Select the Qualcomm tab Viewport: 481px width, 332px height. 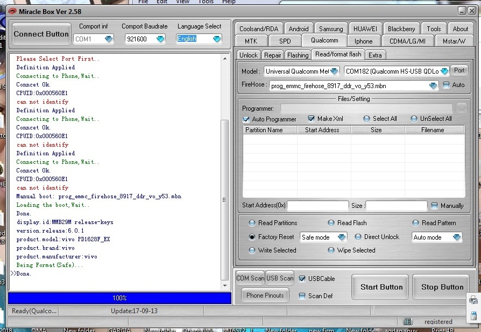point(324,40)
